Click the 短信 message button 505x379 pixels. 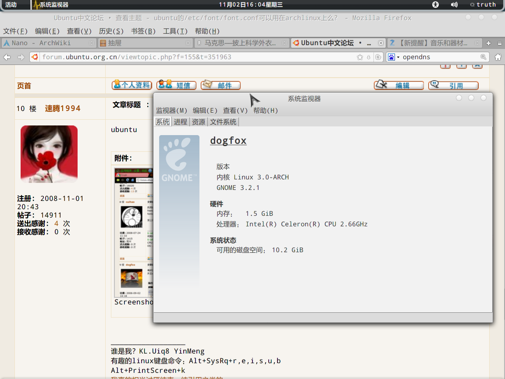177,85
